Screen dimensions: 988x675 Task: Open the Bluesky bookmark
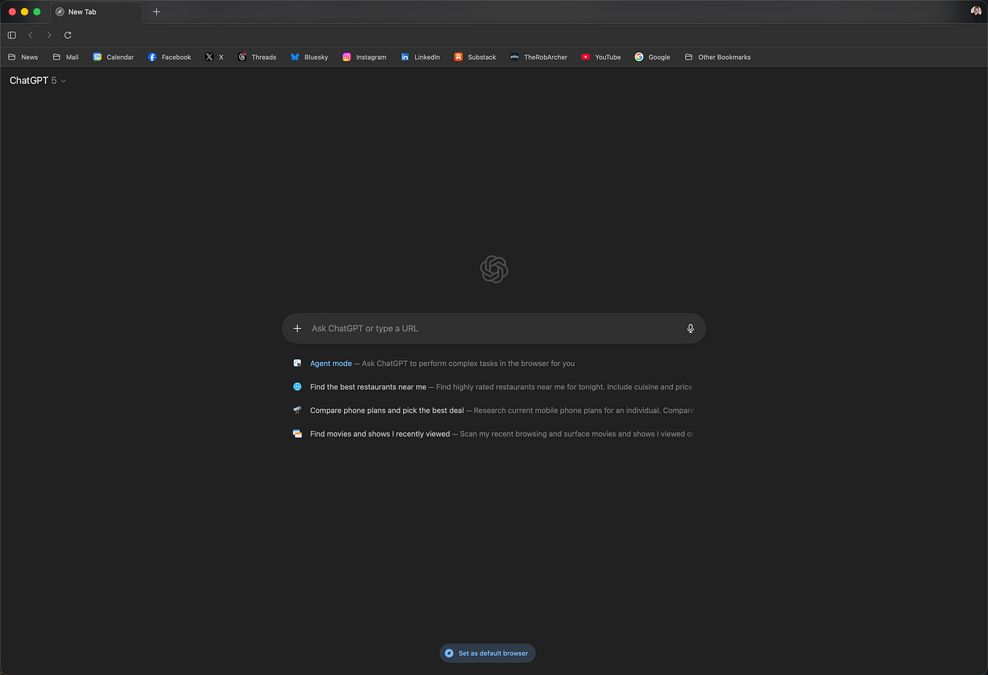tap(309, 57)
